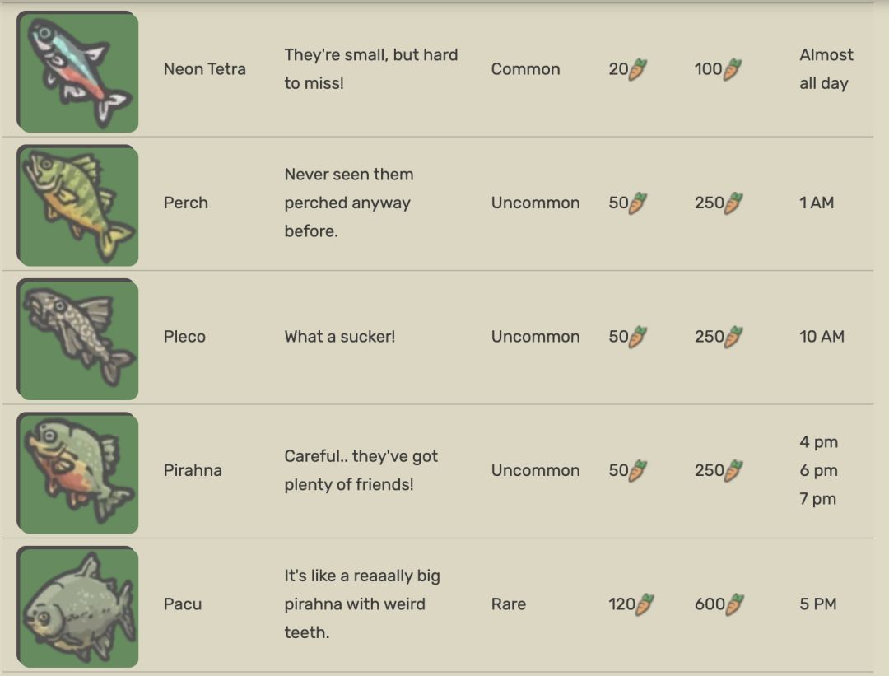Viewport: 889px width, 676px height.
Task: Click the Perch fish image
Action: (78, 206)
